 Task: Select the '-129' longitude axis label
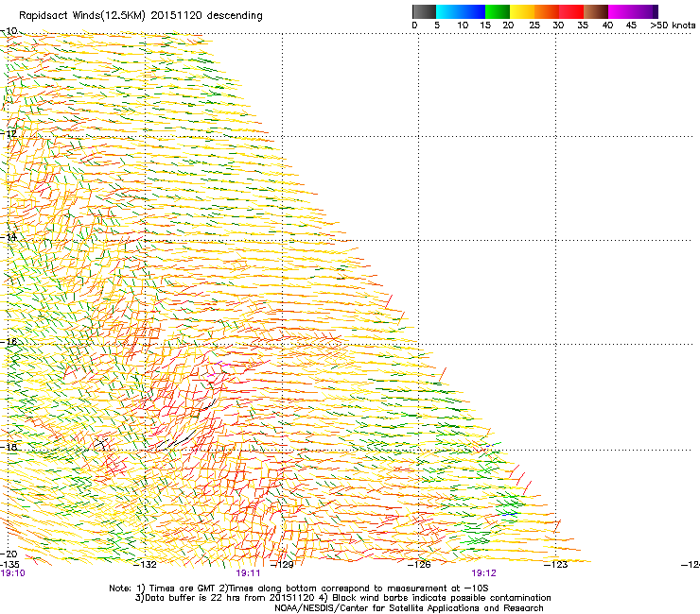click(x=282, y=565)
